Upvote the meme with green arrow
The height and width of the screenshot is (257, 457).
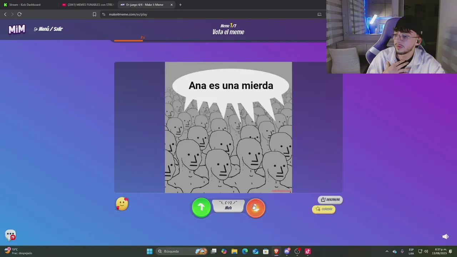[x=201, y=207]
